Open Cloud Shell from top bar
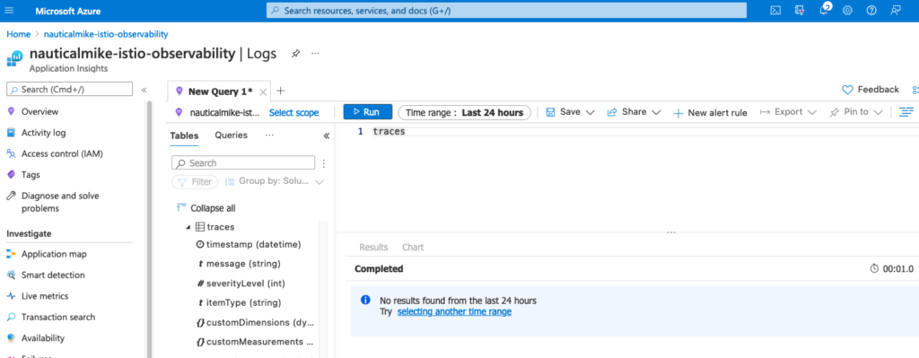Screen dimensions: 919x358 click(775, 11)
